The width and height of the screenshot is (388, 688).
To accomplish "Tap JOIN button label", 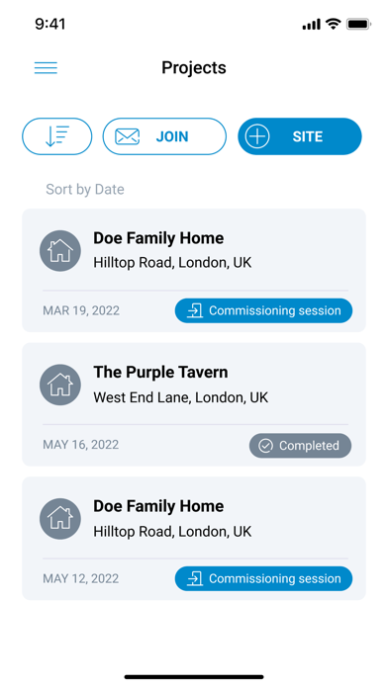I will [172, 136].
